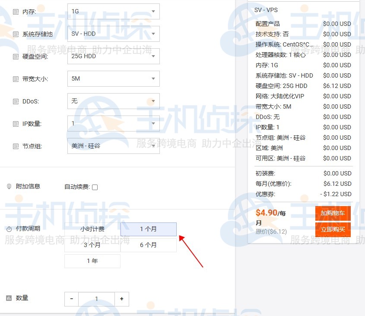Image resolution: width=365 pixels, height=316 pixels.
Task: Click the plus stepper to increase quantity
Action: pyautogui.click(x=121, y=299)
